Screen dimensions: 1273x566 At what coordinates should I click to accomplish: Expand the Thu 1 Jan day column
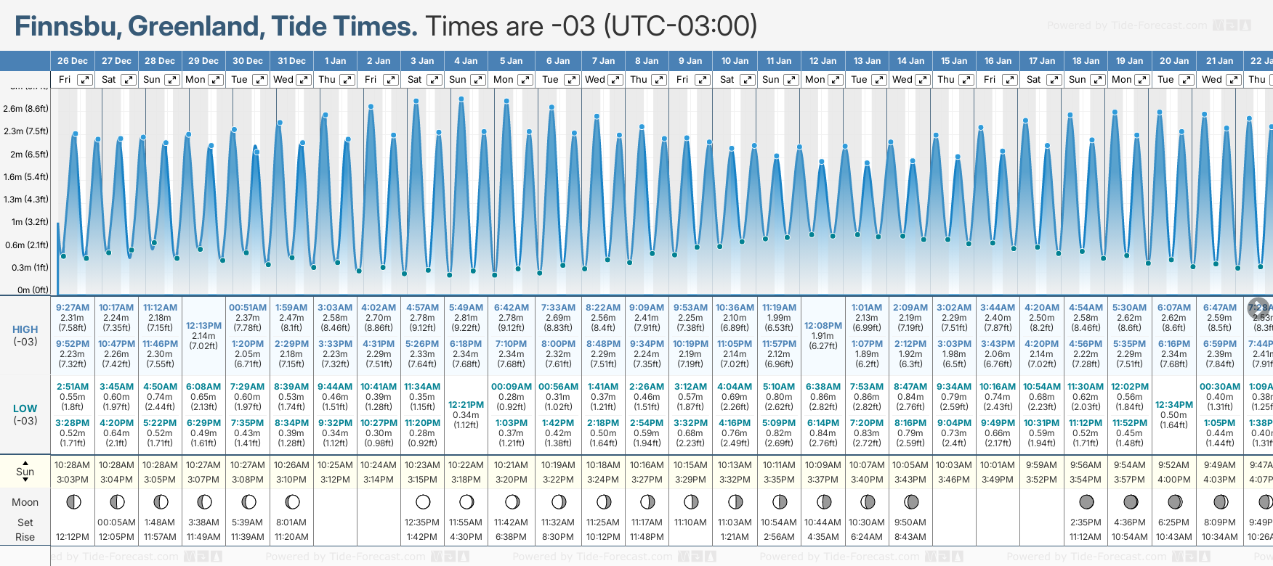347,80
